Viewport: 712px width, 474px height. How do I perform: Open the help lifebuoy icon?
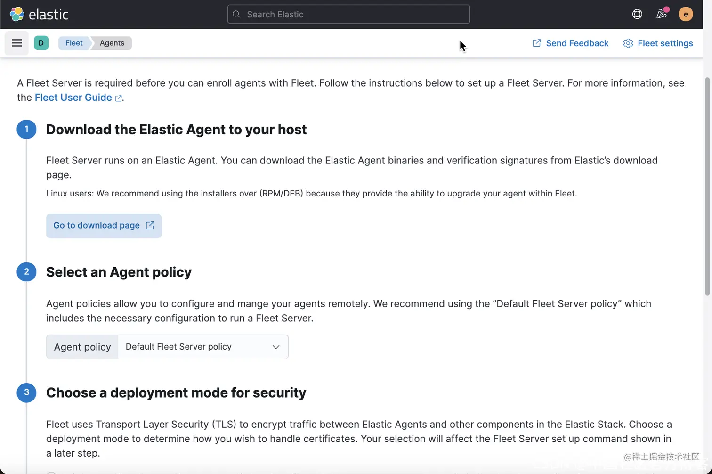tap(637, 14)
